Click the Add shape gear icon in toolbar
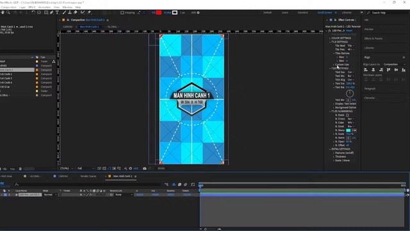410x231 pixels. click(198, 13)
